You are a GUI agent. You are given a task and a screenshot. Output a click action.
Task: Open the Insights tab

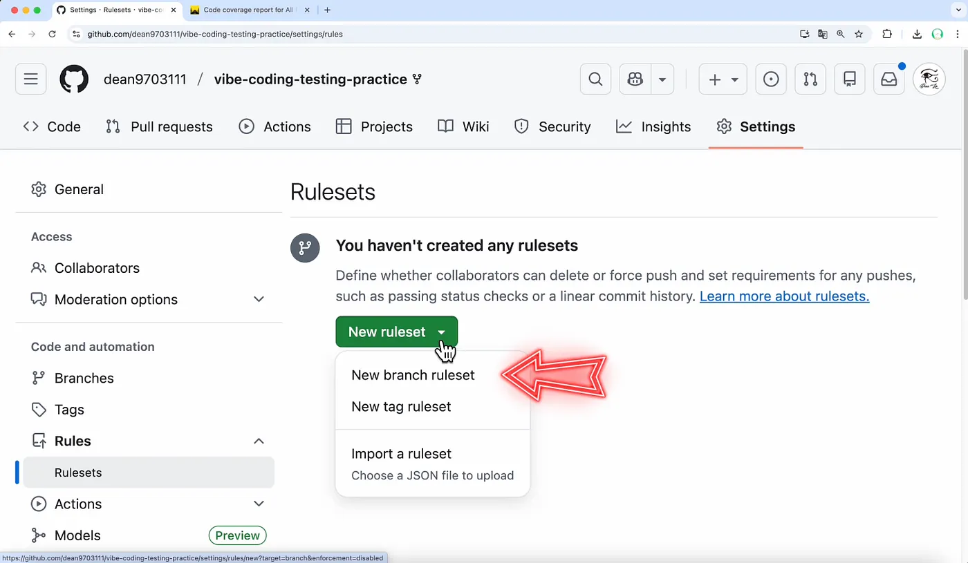653,126
